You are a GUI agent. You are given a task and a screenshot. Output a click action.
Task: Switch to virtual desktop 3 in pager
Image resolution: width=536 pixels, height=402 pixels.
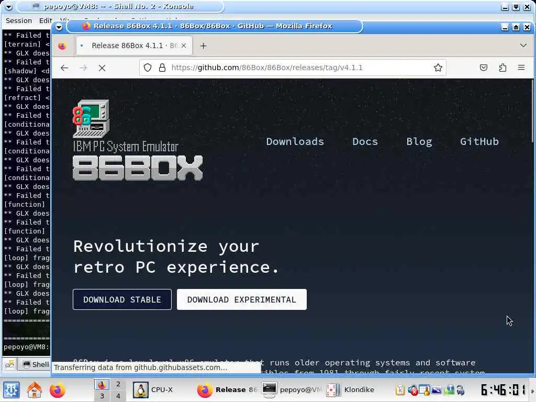(x=102, y=396)
